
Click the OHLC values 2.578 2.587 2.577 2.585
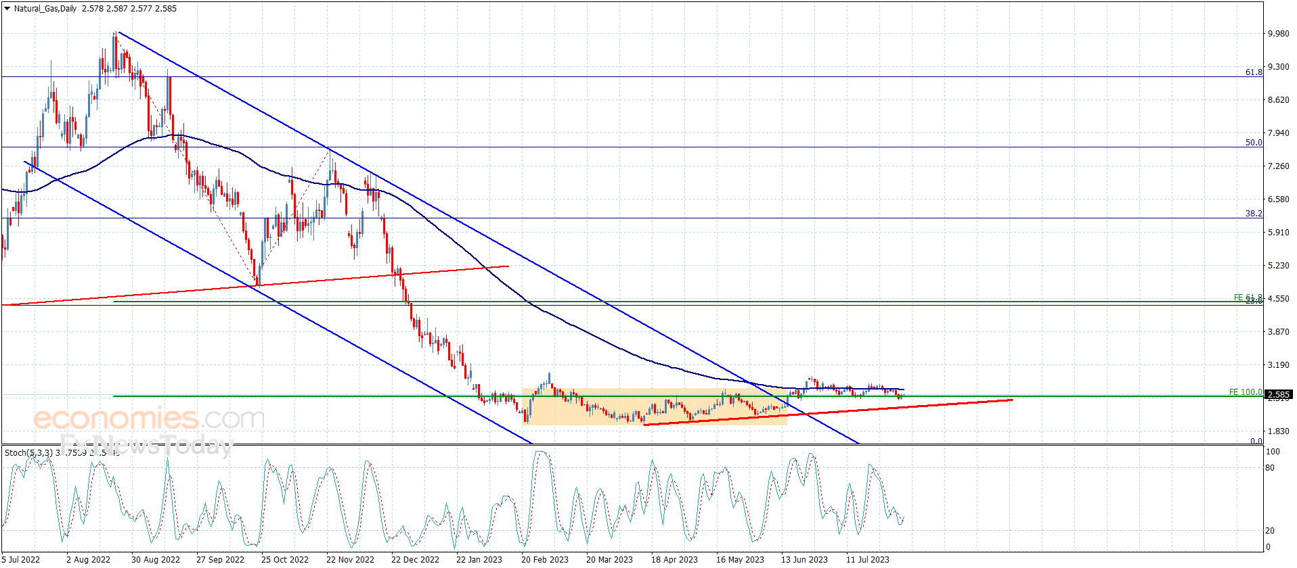[129, 9]
